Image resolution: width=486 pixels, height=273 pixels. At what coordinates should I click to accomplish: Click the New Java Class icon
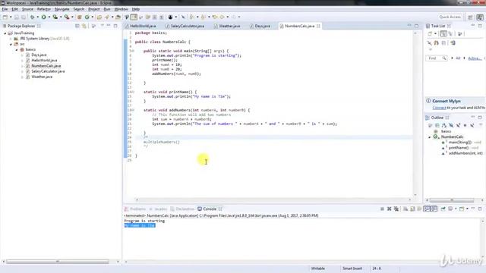(87, 17)
